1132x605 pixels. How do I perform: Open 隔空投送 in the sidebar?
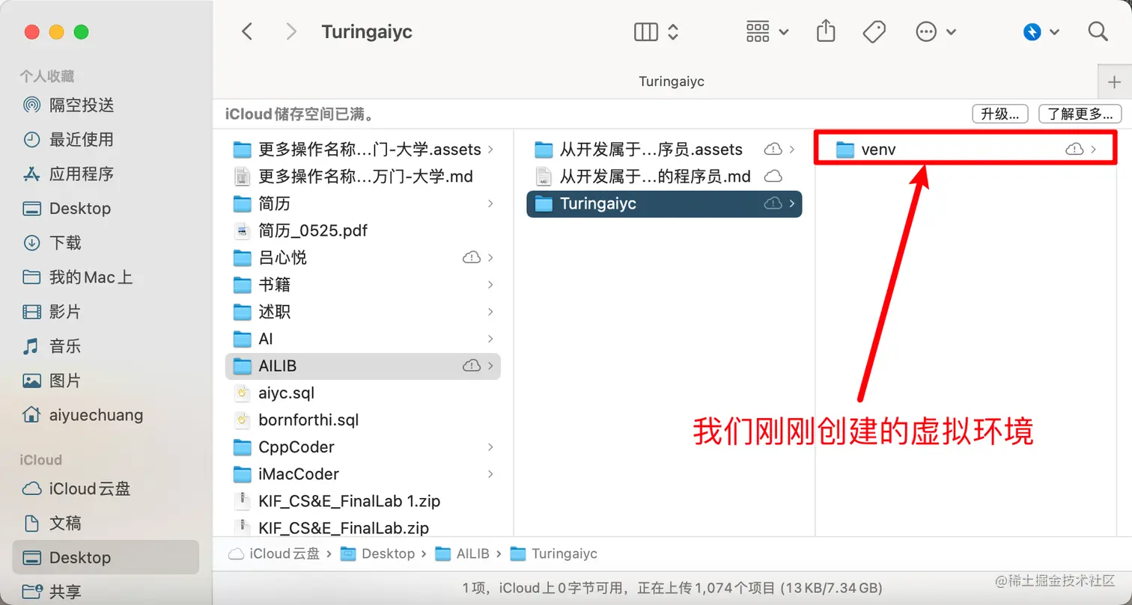[106, 105]
